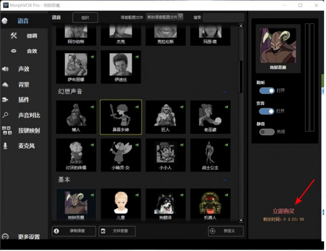The width and height of the screenshot is (326, 251).
Task: Click the 立即购买 buy now link
Action: pos(283,211)
